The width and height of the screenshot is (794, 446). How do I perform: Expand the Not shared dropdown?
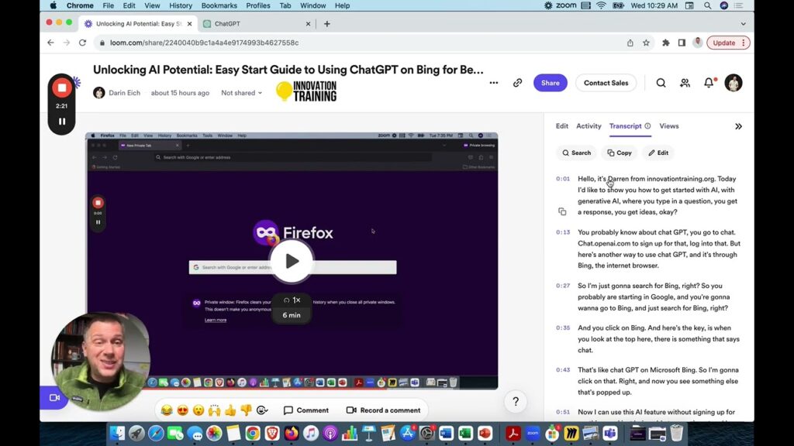241,93
